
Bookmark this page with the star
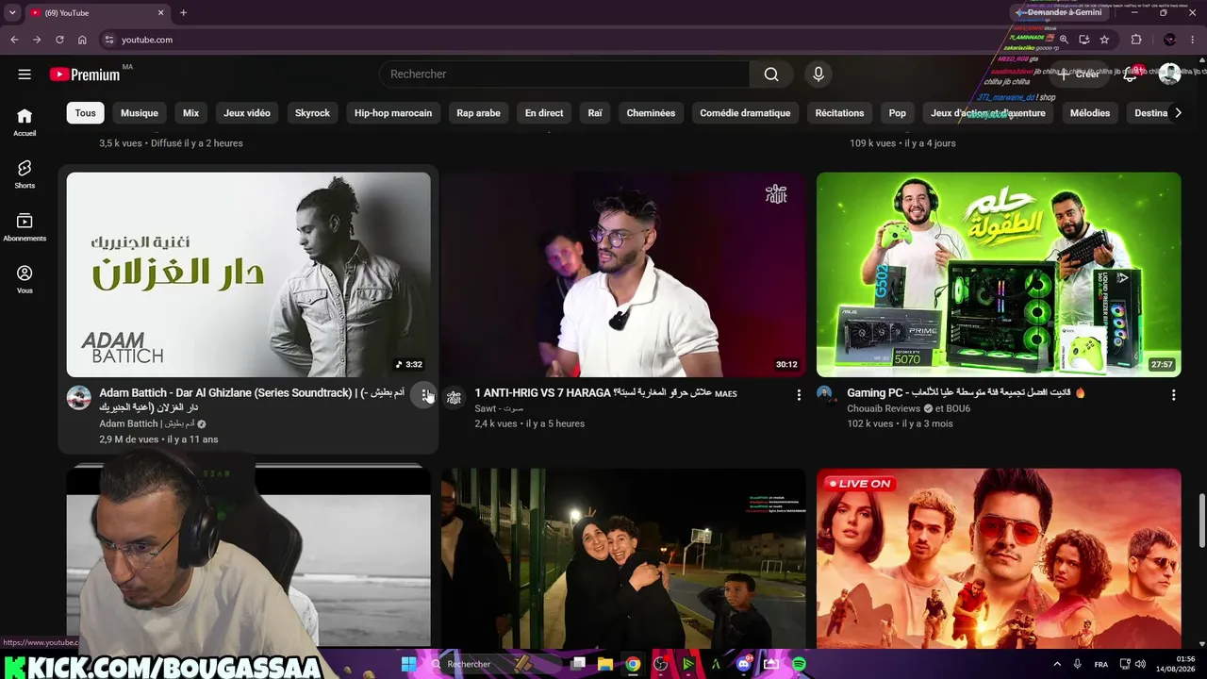coord(1104,40)
